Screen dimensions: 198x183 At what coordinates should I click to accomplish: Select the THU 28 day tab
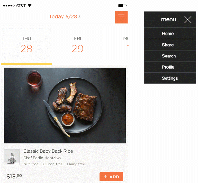coord(26,45)
